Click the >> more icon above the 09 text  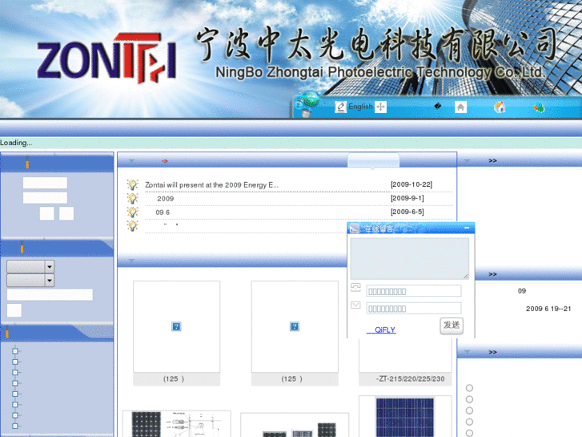pos(492,274)
